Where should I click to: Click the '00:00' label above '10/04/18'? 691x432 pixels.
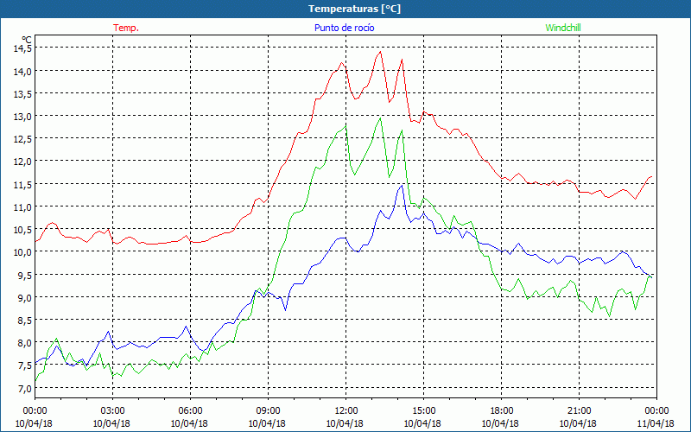[35, 411]
